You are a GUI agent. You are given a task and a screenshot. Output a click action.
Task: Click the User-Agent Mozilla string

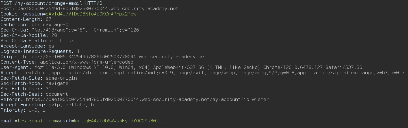[x=198, y=67]
